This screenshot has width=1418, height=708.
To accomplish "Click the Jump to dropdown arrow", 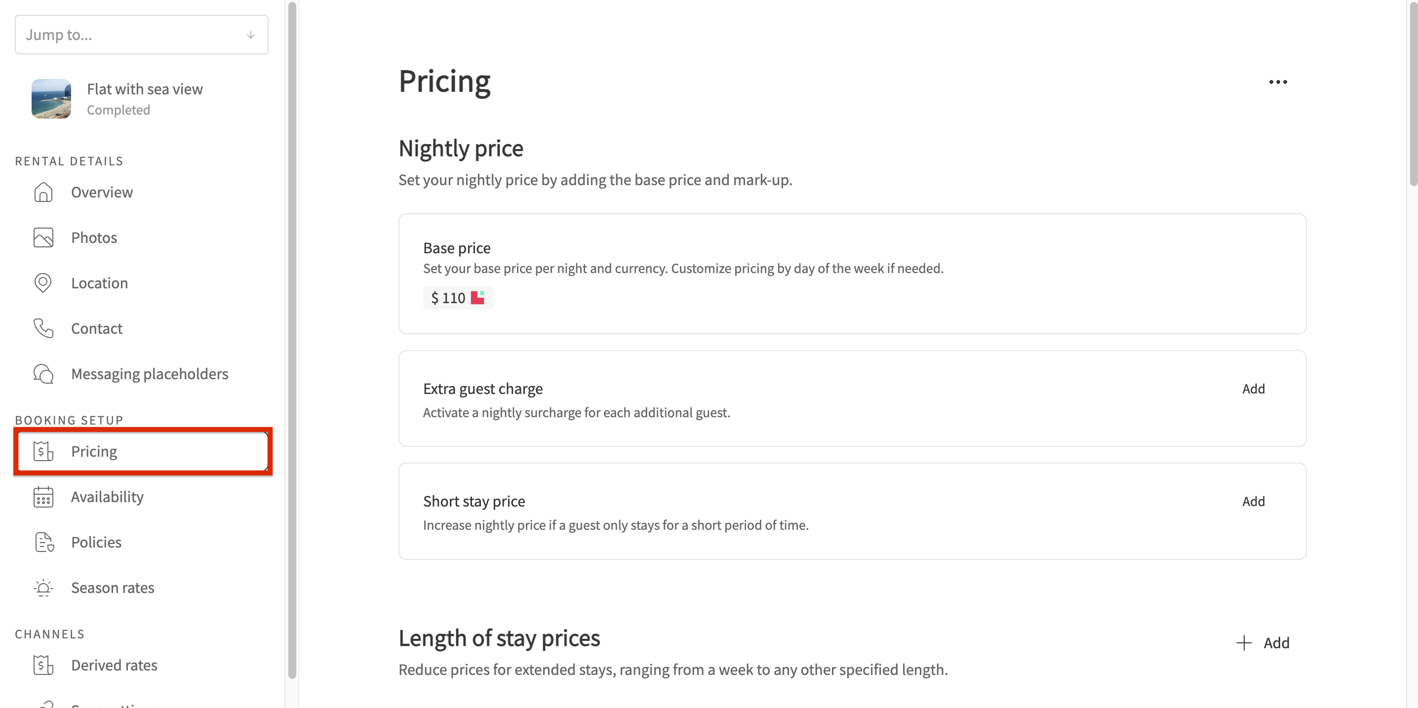I will [250, 35].
